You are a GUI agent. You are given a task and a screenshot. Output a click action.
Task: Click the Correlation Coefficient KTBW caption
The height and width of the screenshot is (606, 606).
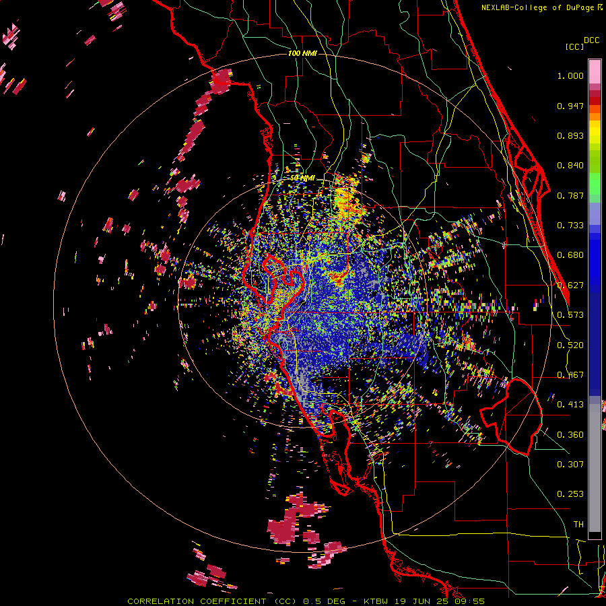(x=306, y=601)
